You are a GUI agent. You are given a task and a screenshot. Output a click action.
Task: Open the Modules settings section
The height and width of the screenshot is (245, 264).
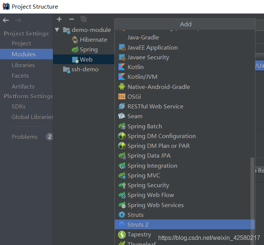pyautogui.click(x=26, y=54)
